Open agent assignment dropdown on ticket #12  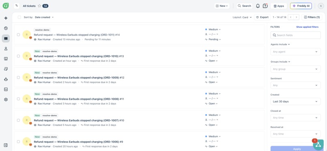(x=212, y=77)
